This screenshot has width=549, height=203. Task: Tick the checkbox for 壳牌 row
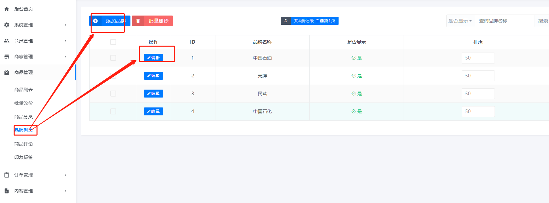coord(113,76)
